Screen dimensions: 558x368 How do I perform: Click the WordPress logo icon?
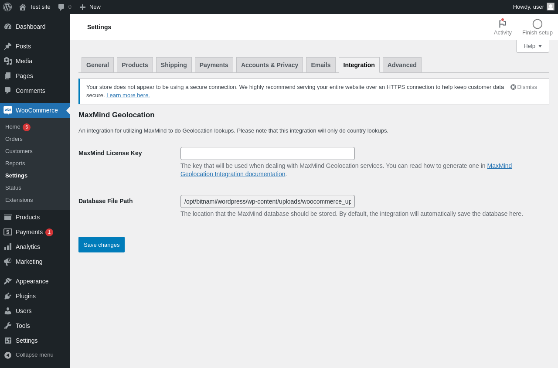[7, 7]
